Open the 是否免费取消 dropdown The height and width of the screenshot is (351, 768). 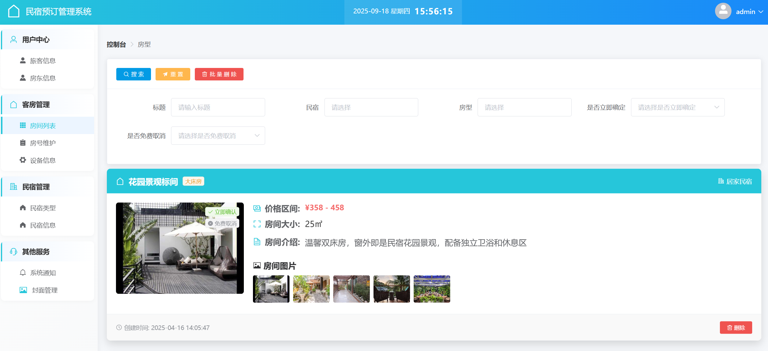[218, 136]
